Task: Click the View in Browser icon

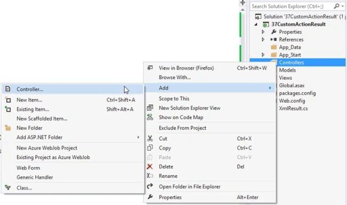Action: pyautogui.click(x=150, y=68)
